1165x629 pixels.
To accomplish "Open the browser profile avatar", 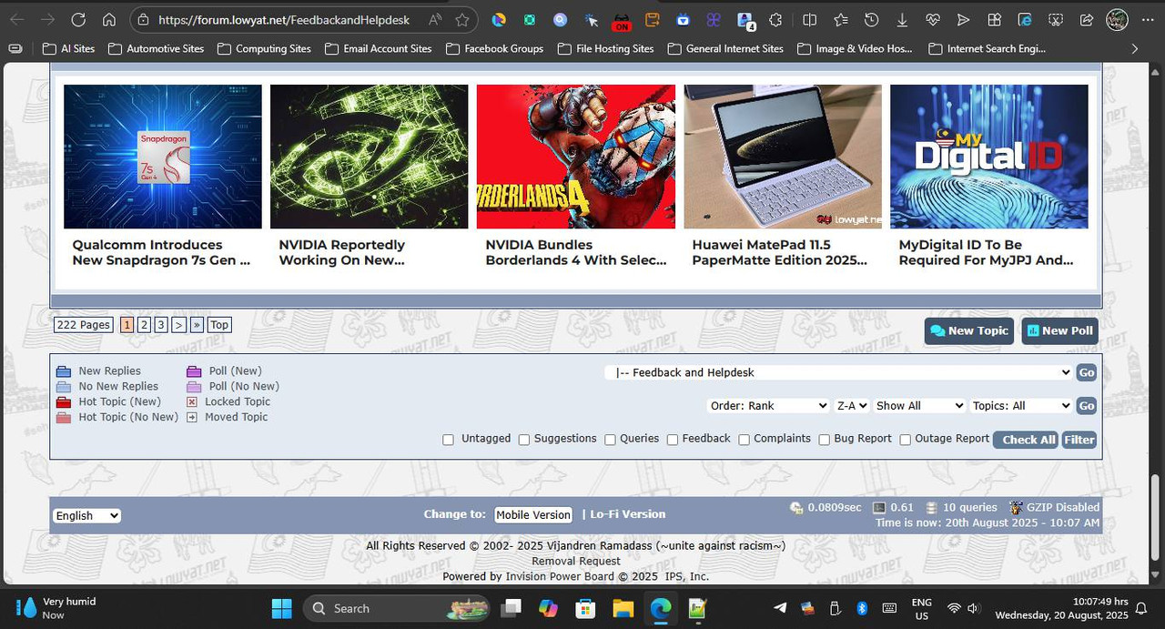I will pyautogui.click(x=1117, y=19).
